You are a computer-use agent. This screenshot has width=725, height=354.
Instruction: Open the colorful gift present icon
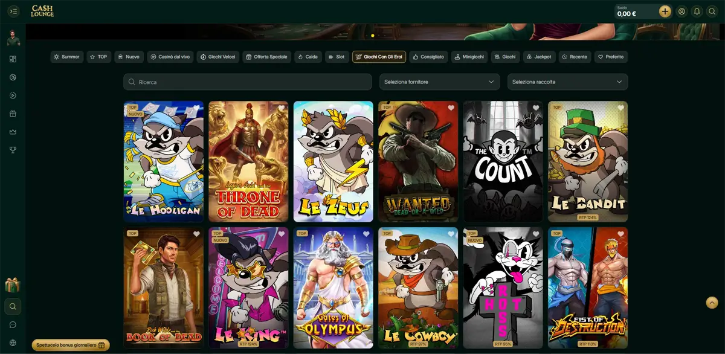point(13,285)
